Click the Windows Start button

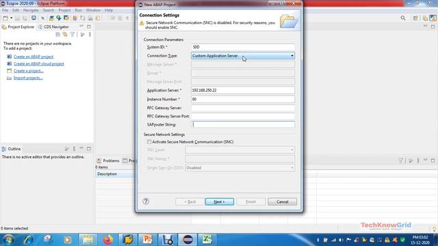coord(8,240)
